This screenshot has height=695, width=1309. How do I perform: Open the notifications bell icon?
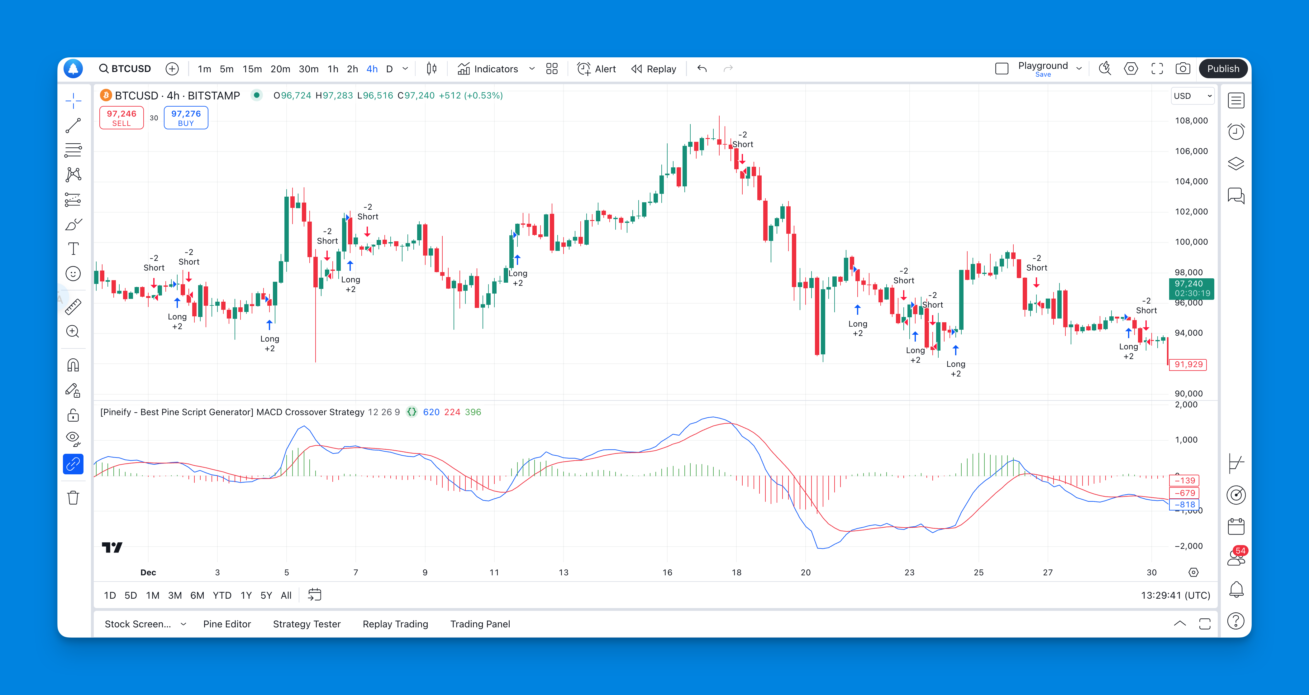1236,590
